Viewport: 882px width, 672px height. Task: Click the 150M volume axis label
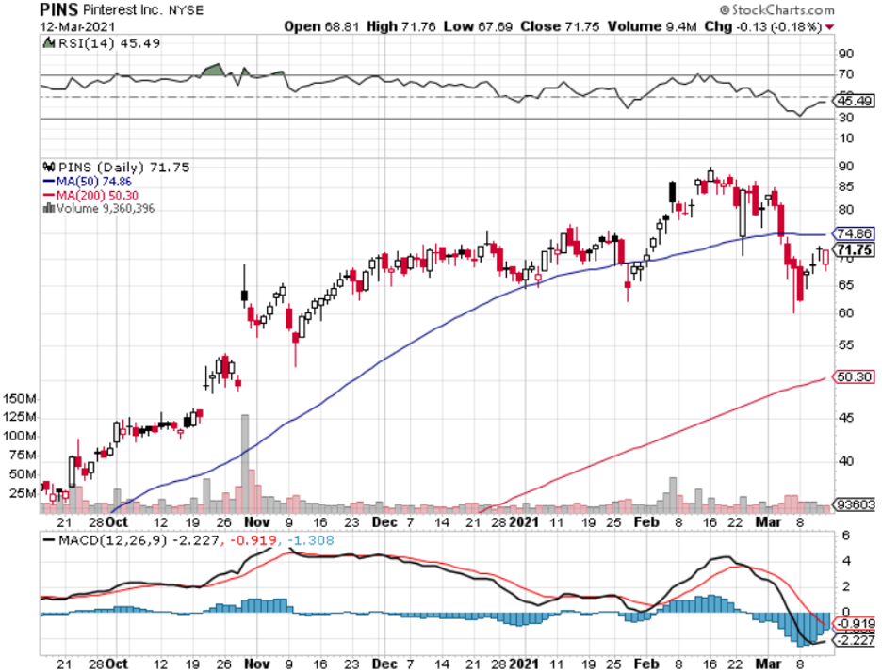[20, 399]
